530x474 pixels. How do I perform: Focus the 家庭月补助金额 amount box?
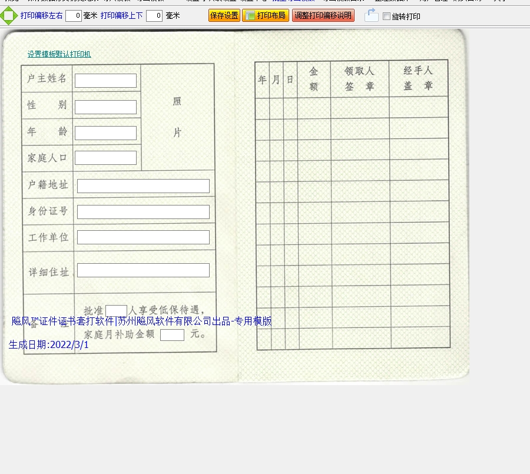click(172, 335)
